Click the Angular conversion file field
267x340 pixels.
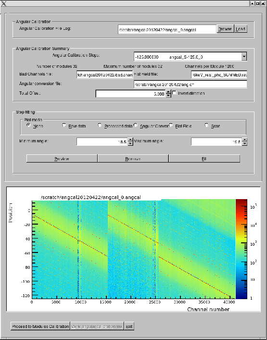[x=190, y=84]
